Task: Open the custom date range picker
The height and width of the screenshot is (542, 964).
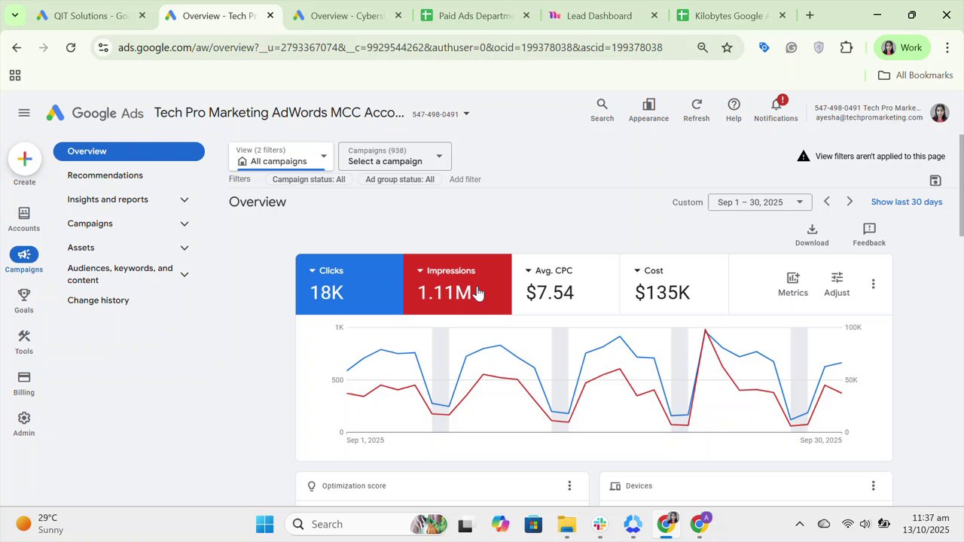Action: click(x=760, y=202)
